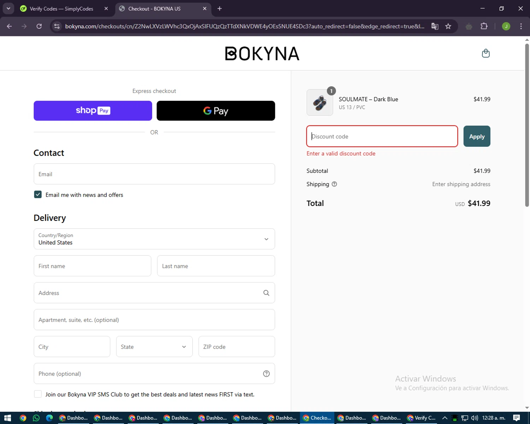Open the Windows notification center
The width and height of the screenshot is (530, 424).
point(517,418)
